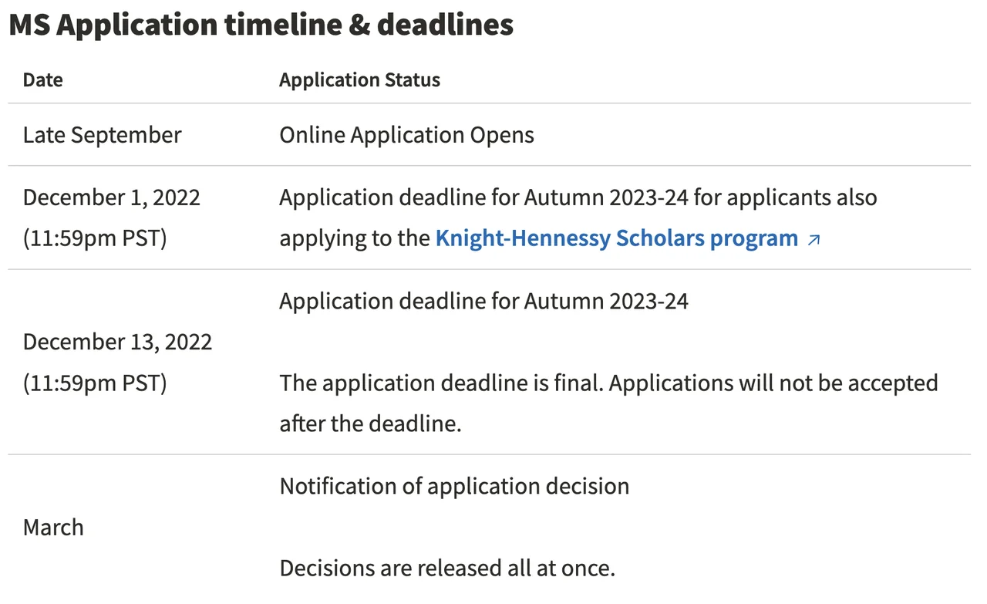This screenshot has height=604, width=987.
Task: Click the words 'applying to the'
Action: click(x=355, y=238)
